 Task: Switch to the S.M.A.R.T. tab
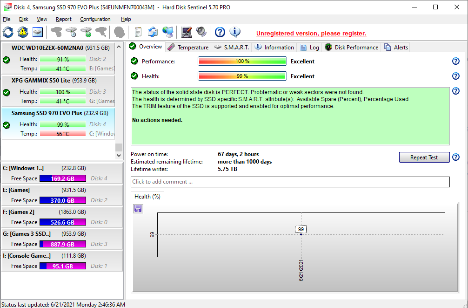(231, 47)
